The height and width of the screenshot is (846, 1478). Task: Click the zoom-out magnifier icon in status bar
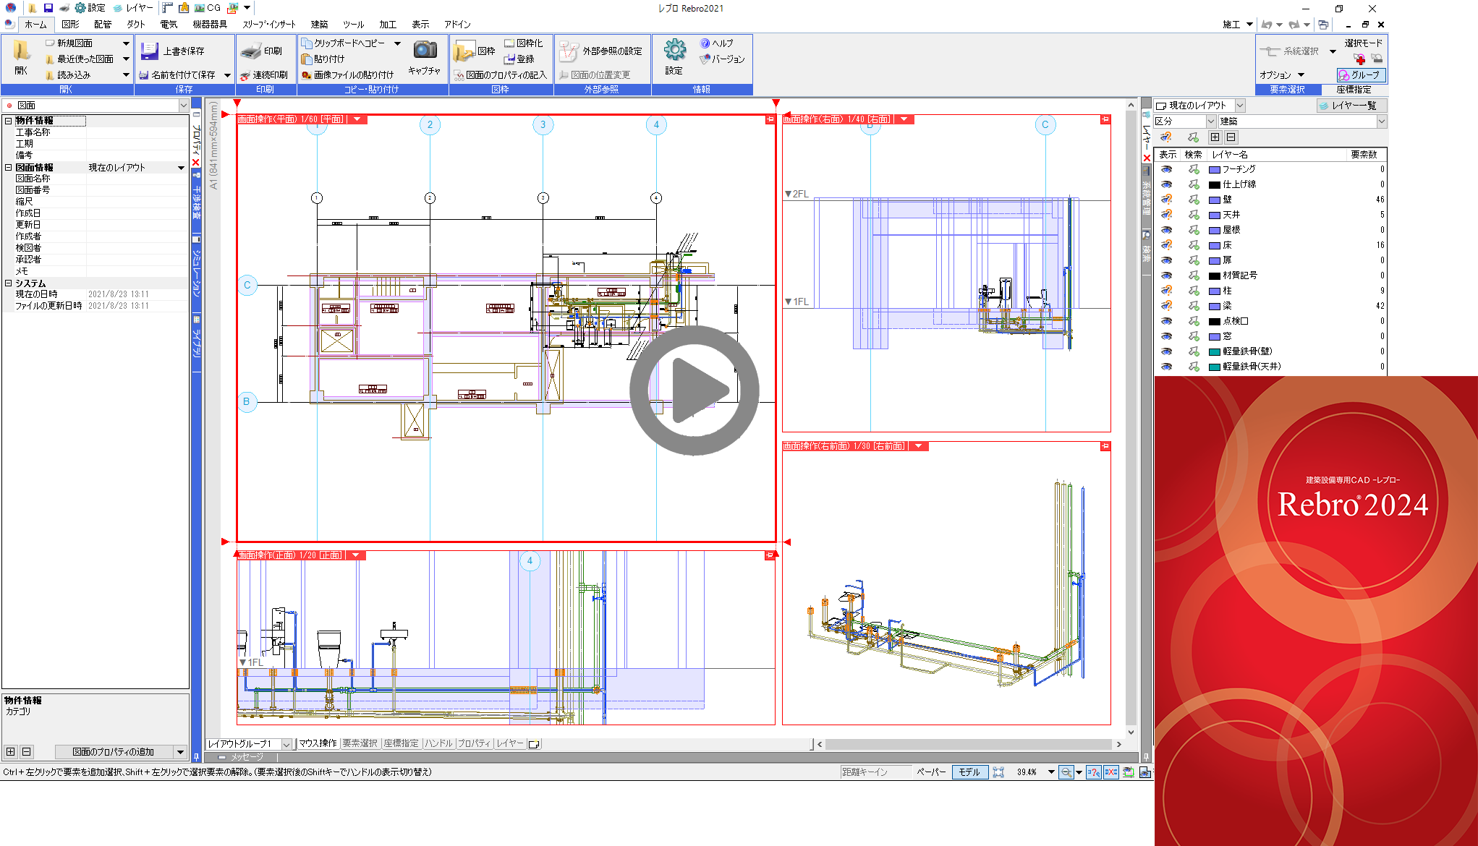pyautogui.click(x=1066, y=772)
